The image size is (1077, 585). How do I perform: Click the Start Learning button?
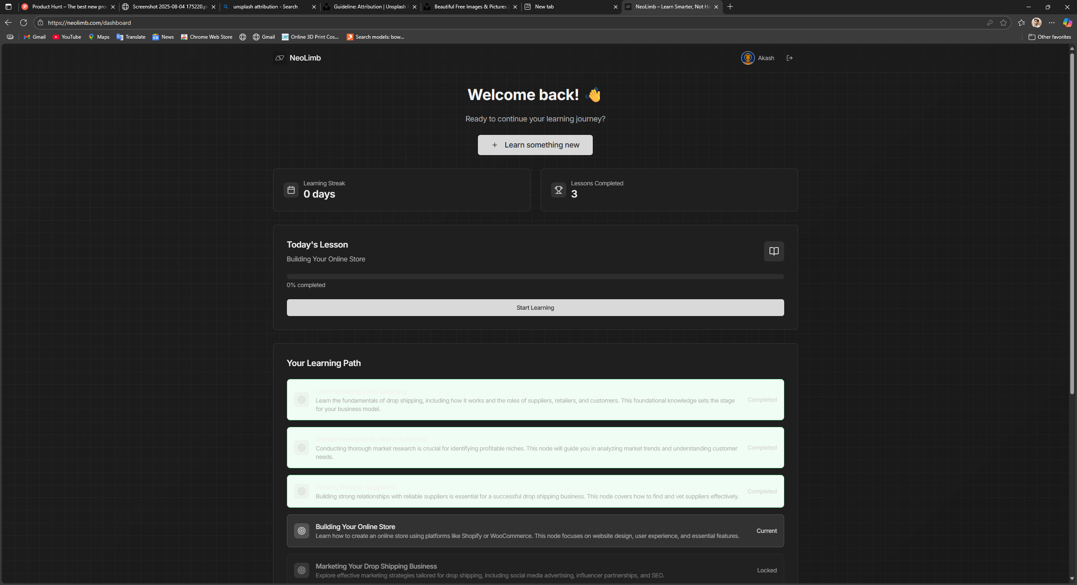tap(535, 307)
